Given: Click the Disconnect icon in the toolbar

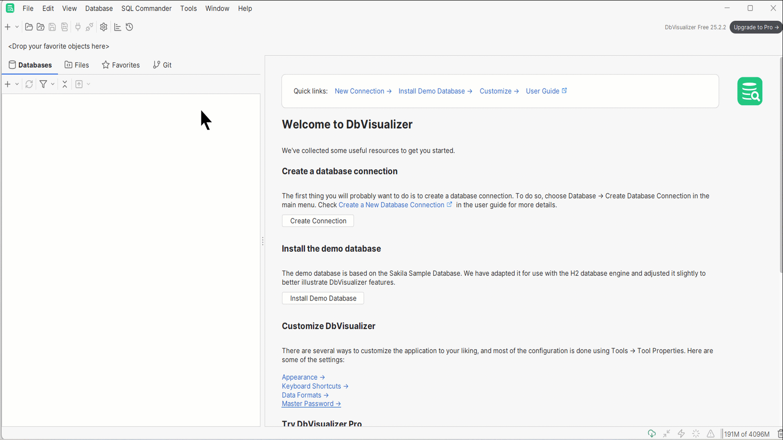Looking at the screenshot, I should (x=89, y=27).
